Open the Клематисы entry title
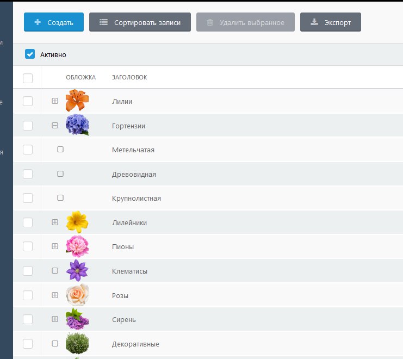Screen dimensions: 403x359 click(x=129, y=271)
